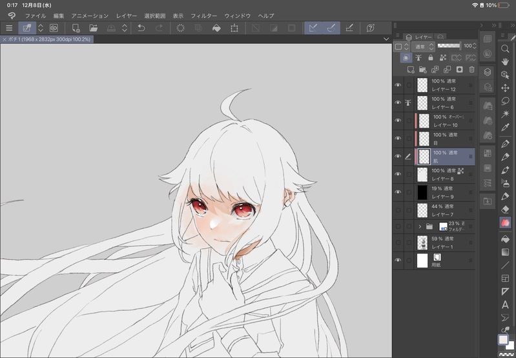
Task: Open the canvas tab list chevron
Action: pos(386,39)
